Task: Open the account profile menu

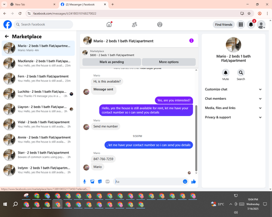Action: (261, 24)
